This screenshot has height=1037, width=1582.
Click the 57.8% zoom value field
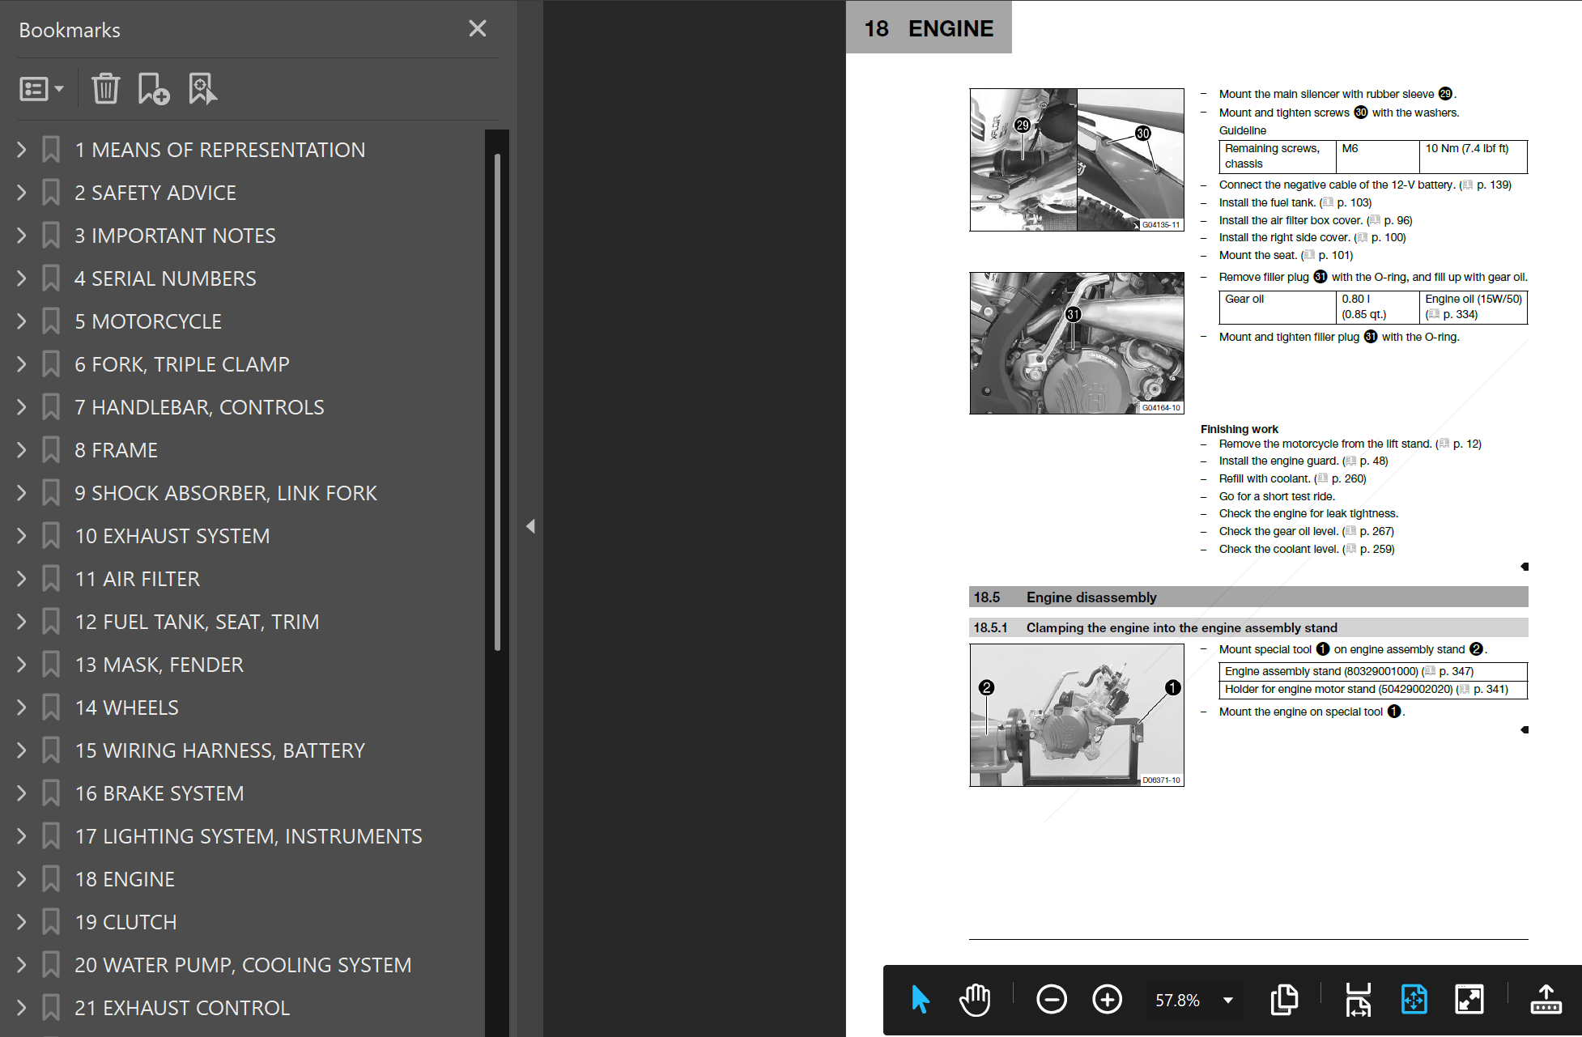(1177, 1001)
